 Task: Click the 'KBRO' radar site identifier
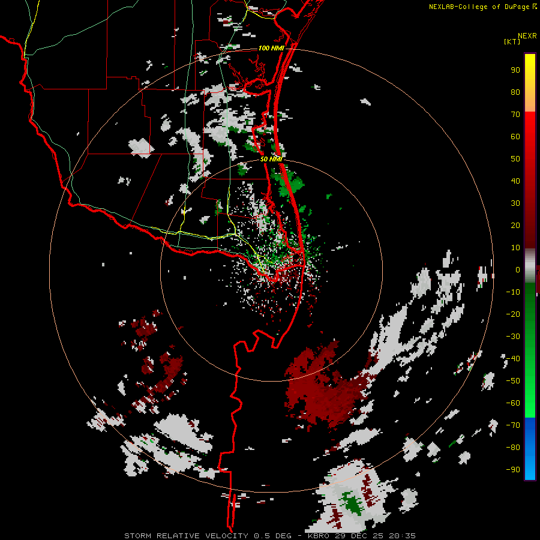319,536
